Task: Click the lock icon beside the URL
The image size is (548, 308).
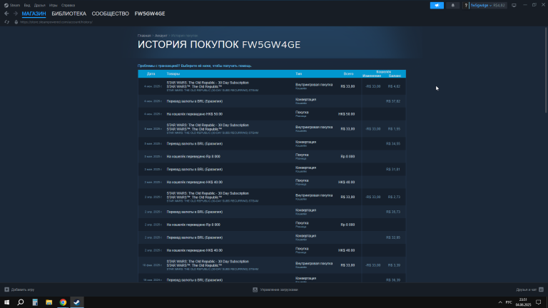Action: pos(16,22)
